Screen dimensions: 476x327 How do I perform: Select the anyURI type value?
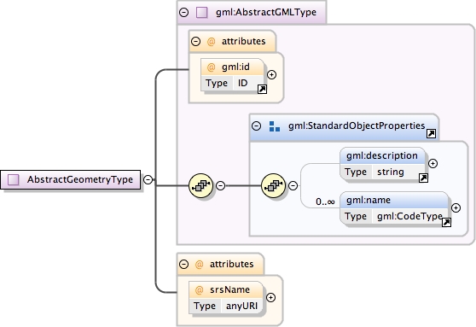tap(242, 306)
